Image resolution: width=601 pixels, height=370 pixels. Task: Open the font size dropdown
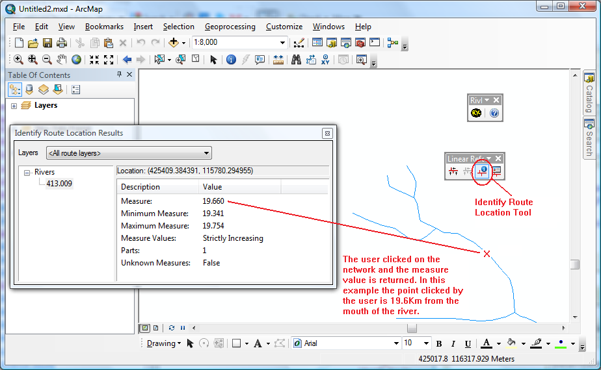(x=426, y=343)
